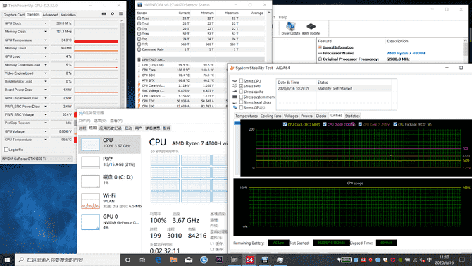472x266 pixels.
Task: Open AIDA64 Clocks tab
Action: pos(321,116)
